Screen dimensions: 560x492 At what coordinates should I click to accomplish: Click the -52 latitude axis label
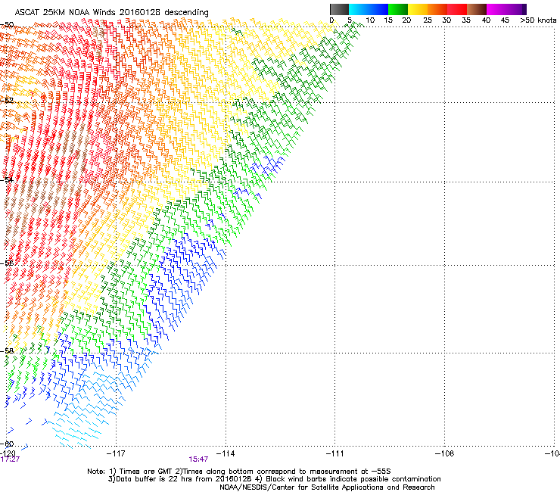coord(7,101)
